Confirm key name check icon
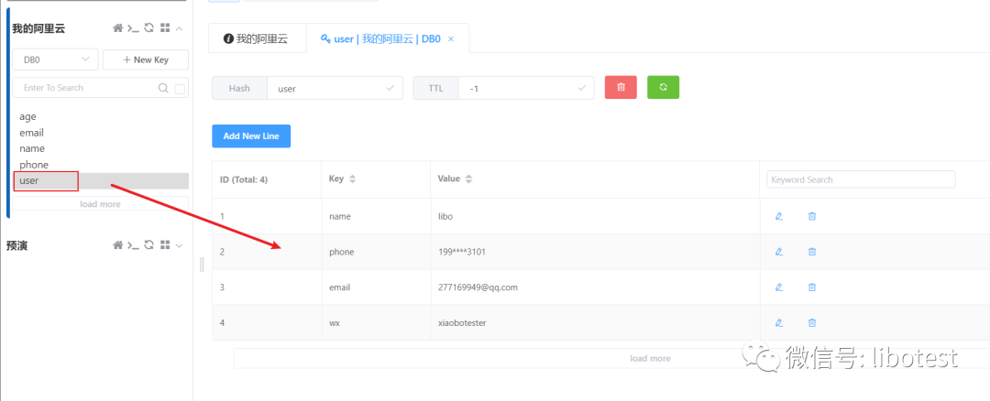 [390, 88]
